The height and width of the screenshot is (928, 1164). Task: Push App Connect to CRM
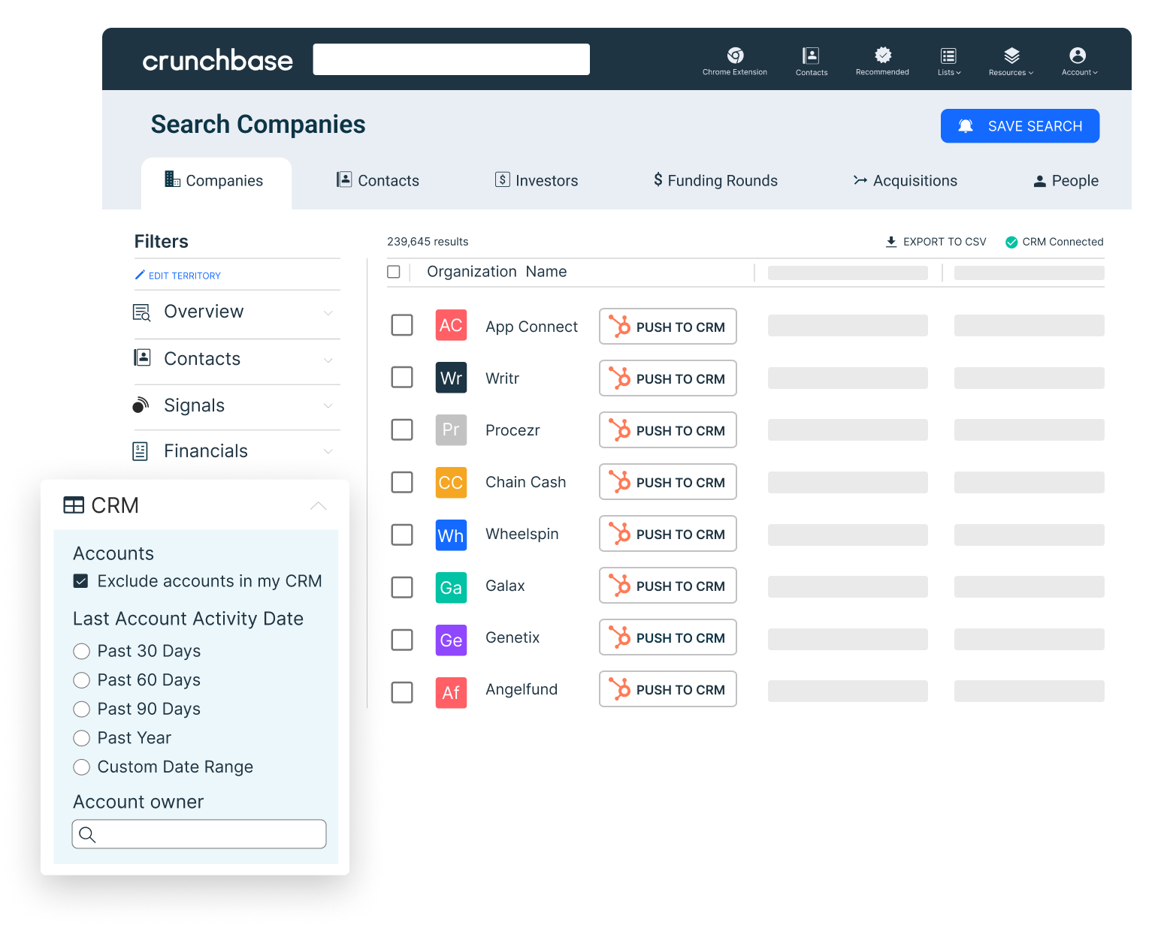tap(667, 327)
